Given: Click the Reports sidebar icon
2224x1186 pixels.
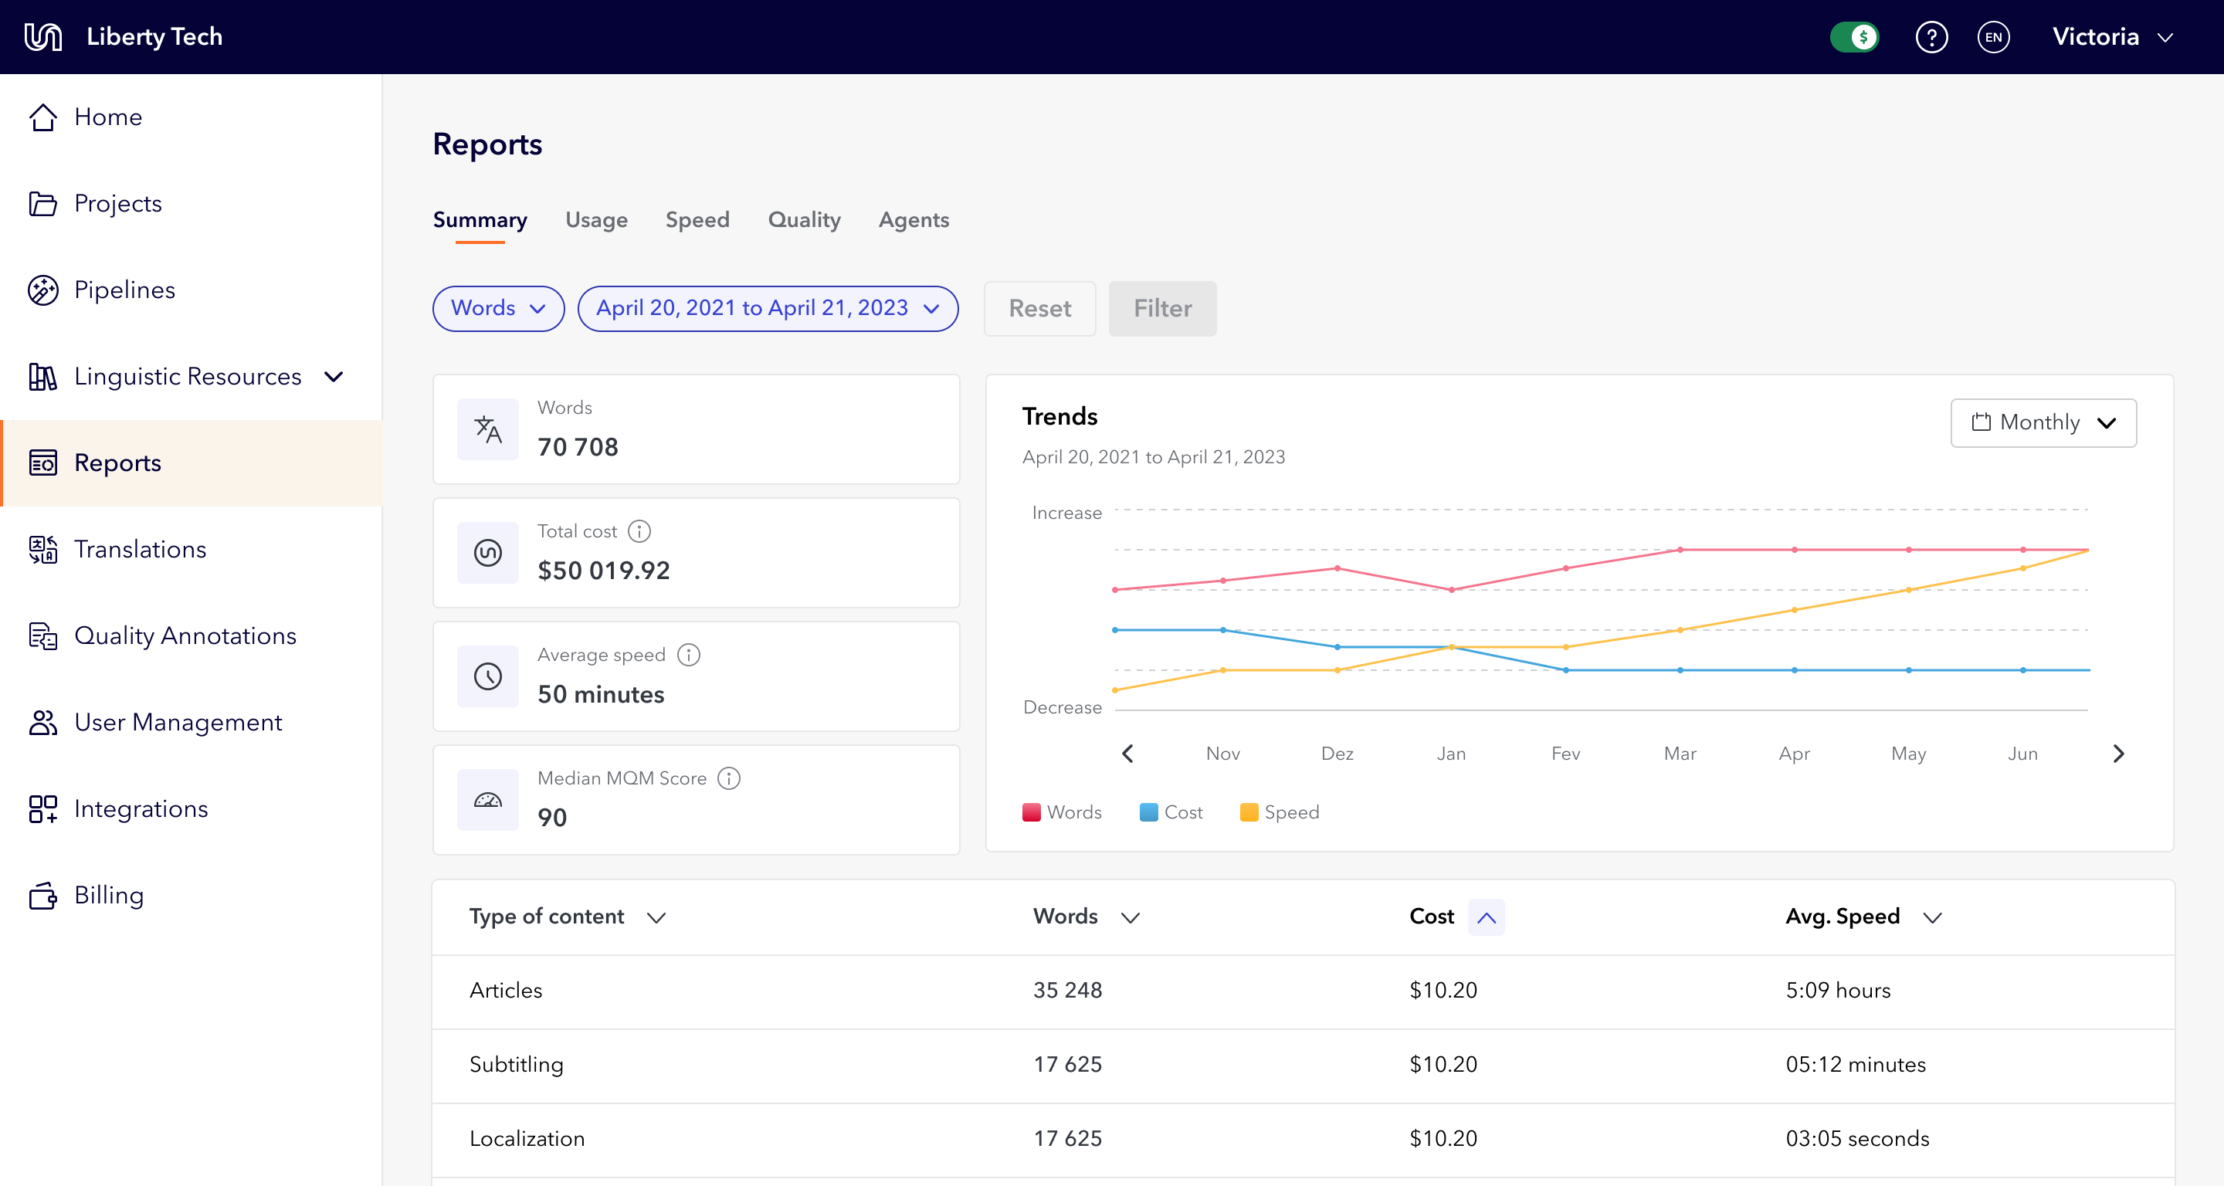Looking at the screenshot, I should pos(43,463).
